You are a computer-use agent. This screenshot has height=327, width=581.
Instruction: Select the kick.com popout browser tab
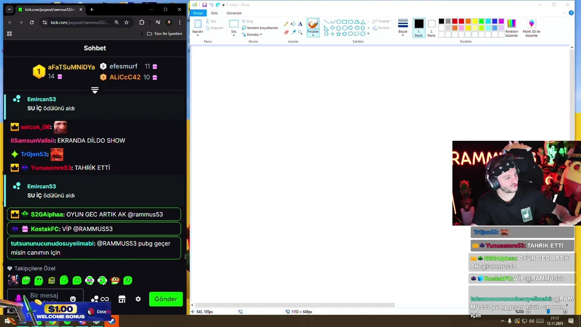pos(50,10)
